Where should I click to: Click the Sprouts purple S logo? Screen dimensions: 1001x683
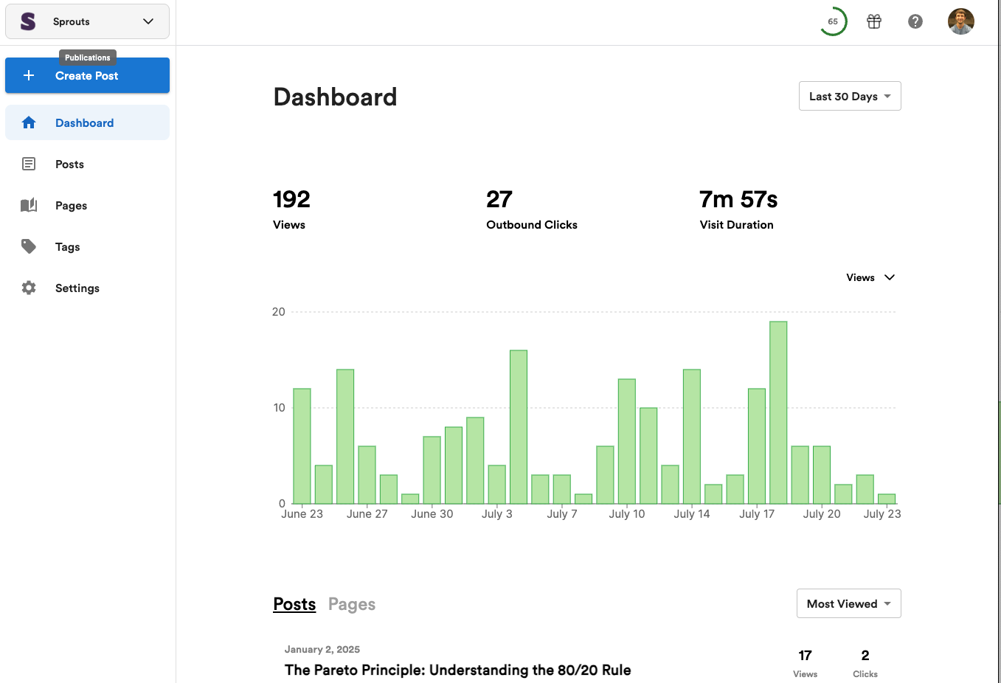[28, 21]
